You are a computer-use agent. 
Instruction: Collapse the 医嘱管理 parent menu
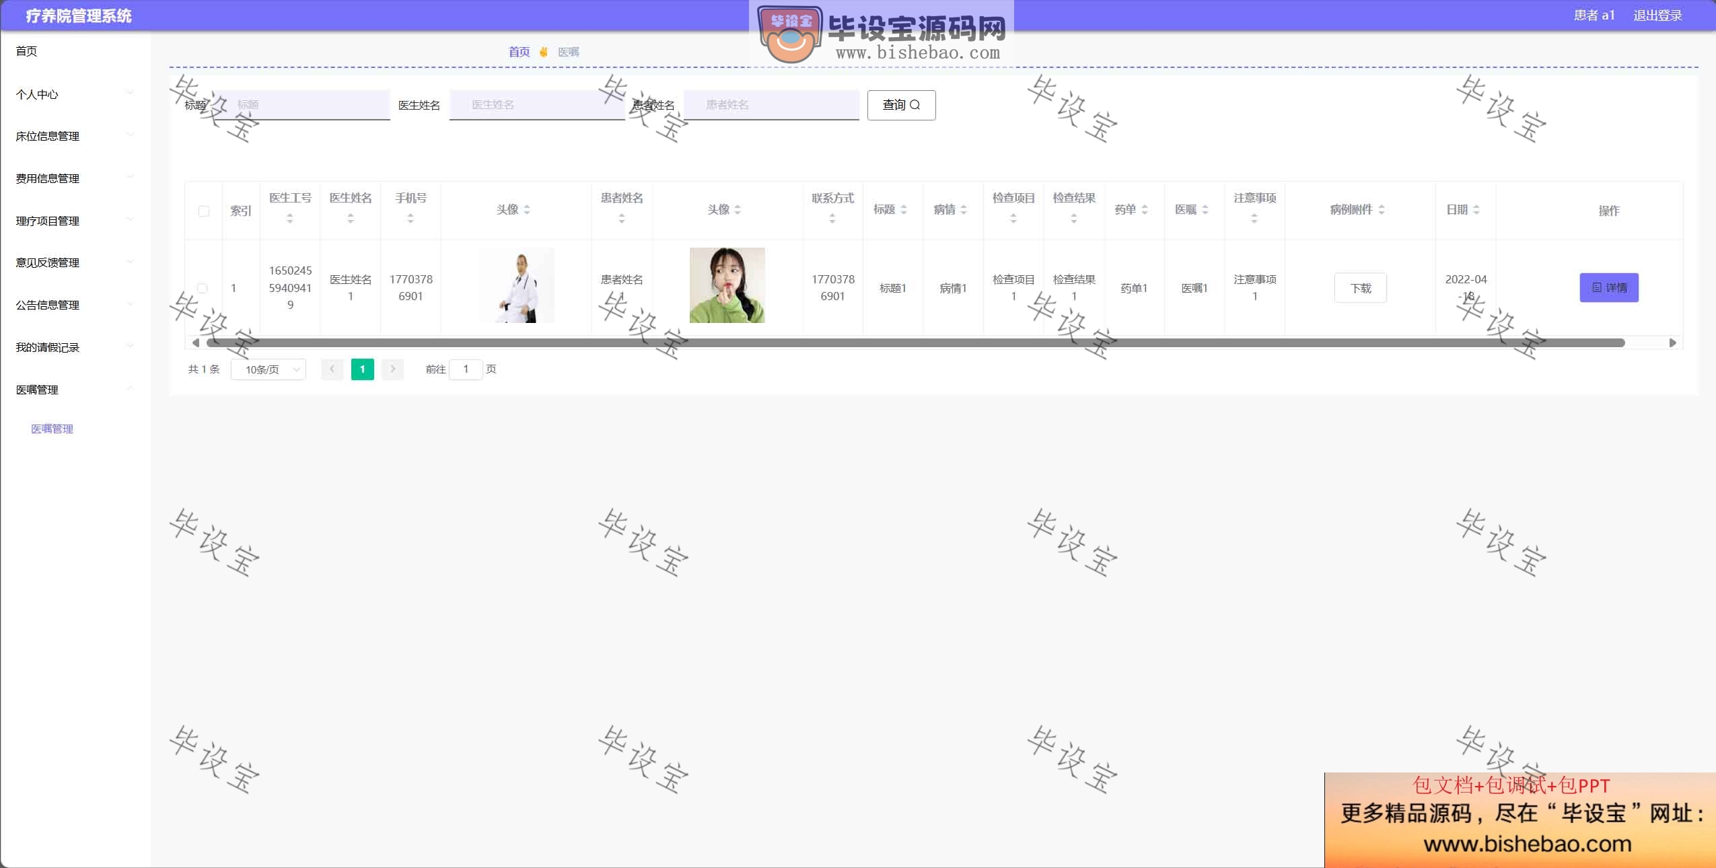(75, 390)
